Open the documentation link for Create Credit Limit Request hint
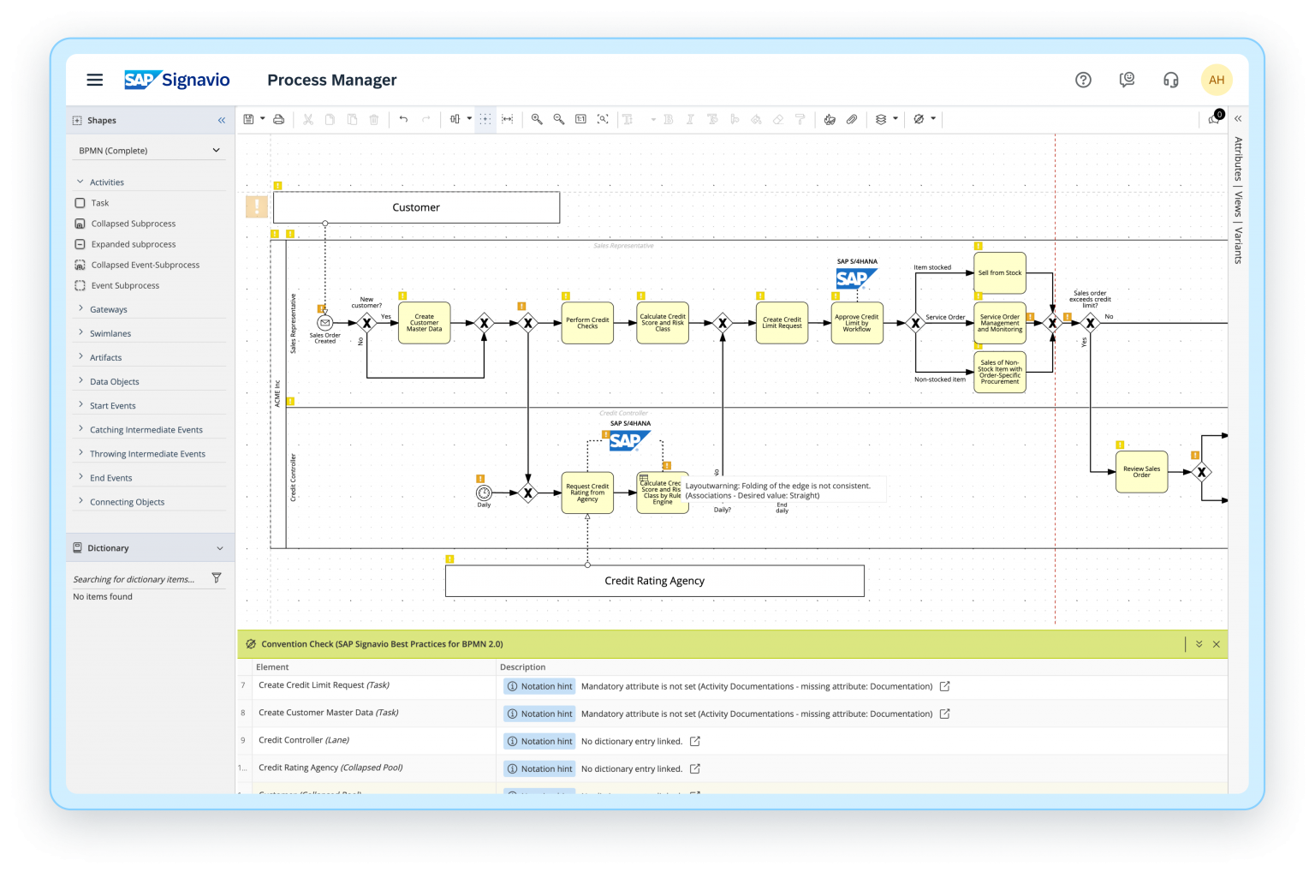This screenshot has height=872, width=1315. click(x=944, y=686)
